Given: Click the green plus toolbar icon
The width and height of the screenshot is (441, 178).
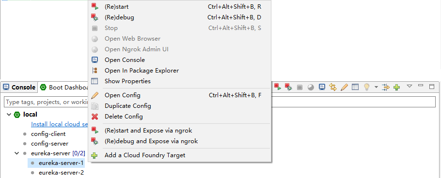Looking at the screenshot, I should click(x=397, y=88).
